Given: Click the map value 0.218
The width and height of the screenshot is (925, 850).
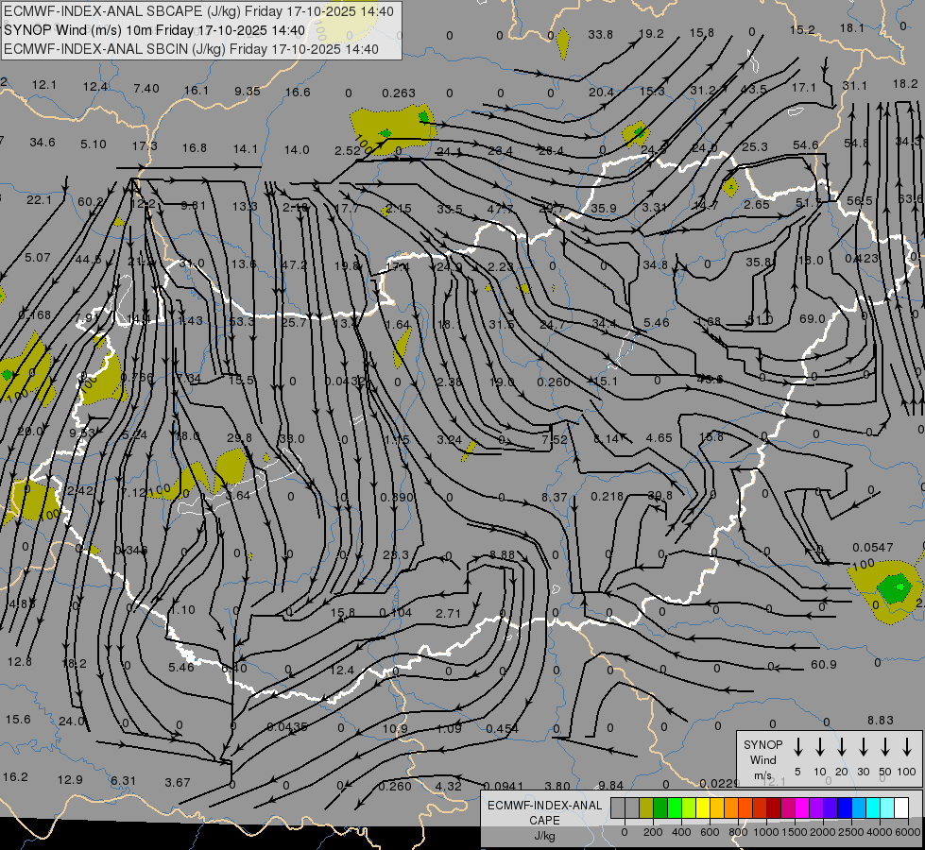Looking at the screenshot, I should point(607,497).
